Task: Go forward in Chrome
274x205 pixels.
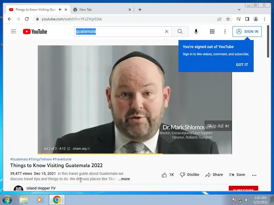Action: 18,19
